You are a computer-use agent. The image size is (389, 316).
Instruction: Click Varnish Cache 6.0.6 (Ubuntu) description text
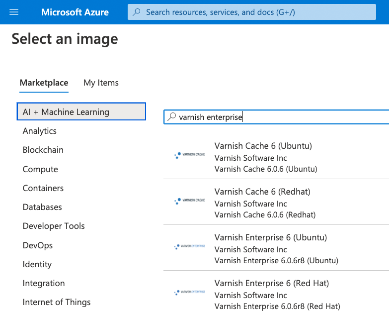point(266,169)
